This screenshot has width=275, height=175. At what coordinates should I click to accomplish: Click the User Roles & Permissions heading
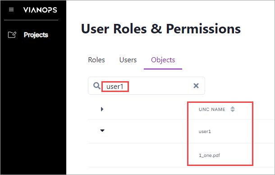point(161,29)
